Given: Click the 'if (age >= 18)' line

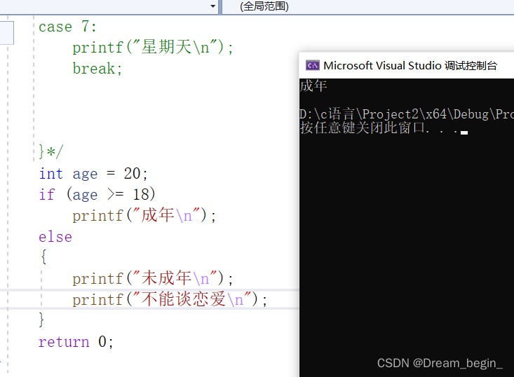Looking at the screenshot, I should click(97, 195).
